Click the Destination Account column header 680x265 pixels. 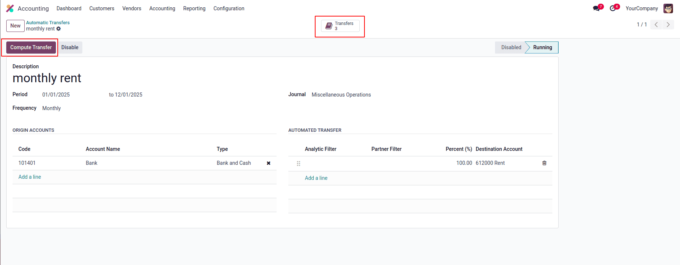point(499,149)
